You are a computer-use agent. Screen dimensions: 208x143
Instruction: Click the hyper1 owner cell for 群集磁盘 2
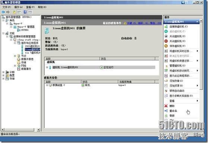coord(122,85)
